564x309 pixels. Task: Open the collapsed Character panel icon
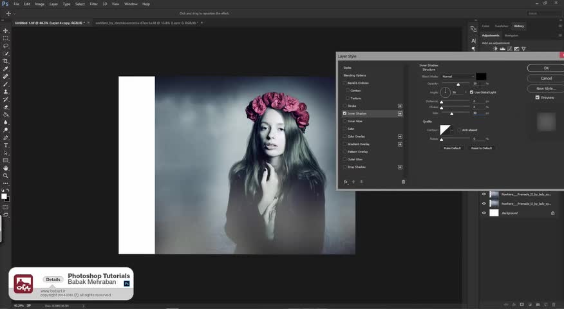click(x=473, y=41)
